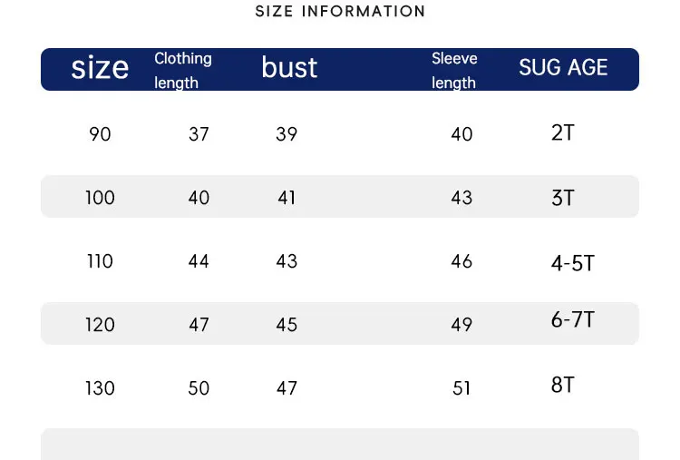Click the SUG AGE column header
The image size is (680, 460).
point(563,67)
